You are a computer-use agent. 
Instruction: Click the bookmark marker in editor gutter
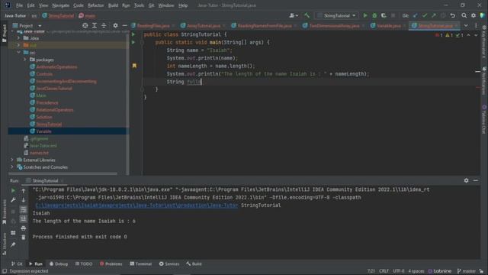[x=134, y=66]
